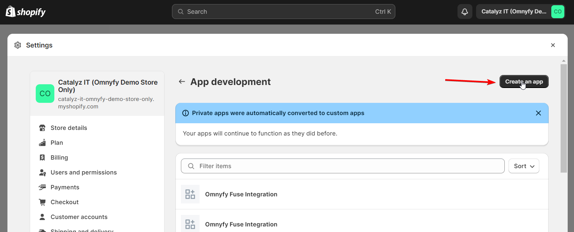Screen dimensions: 574x232
Task: Click the CO avatar in the top bar
Action: tap(558, 12)
